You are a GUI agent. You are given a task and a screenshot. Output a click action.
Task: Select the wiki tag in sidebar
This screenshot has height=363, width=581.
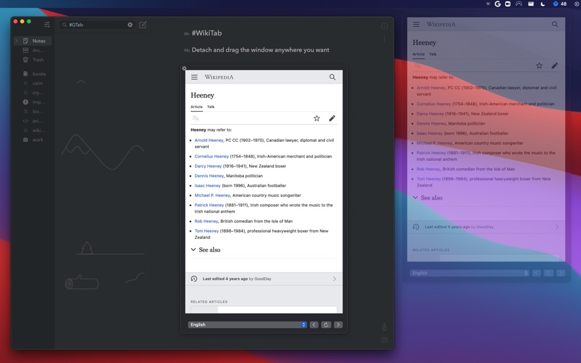(34, 130)
